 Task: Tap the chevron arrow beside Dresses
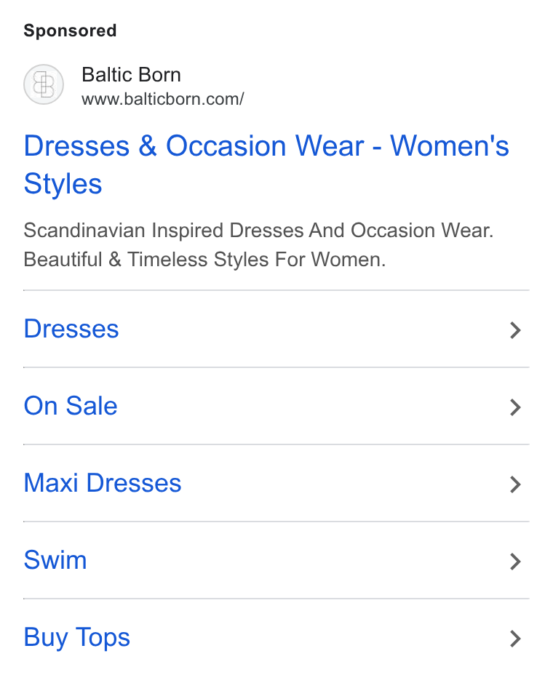click(516, 330)
